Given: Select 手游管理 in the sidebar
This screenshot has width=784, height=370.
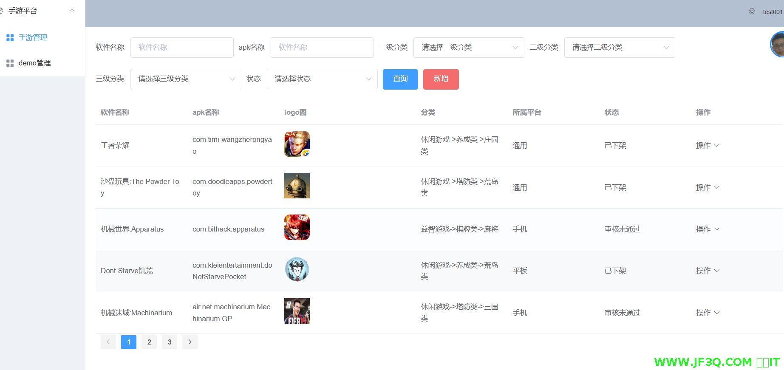Looking at the screenshot, I should tap(33, 38).
